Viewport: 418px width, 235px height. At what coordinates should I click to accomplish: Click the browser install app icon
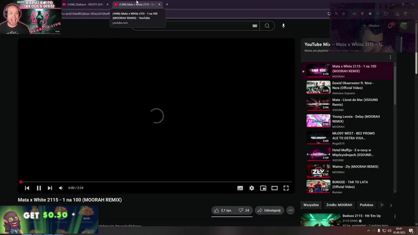(329, 14)
